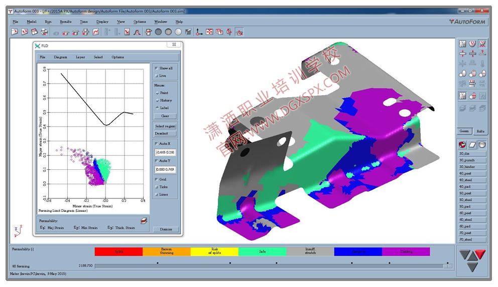Open a file using the folder toolbar icon
The width and height of the screenshot is (498, 287).
click(14, 32)
